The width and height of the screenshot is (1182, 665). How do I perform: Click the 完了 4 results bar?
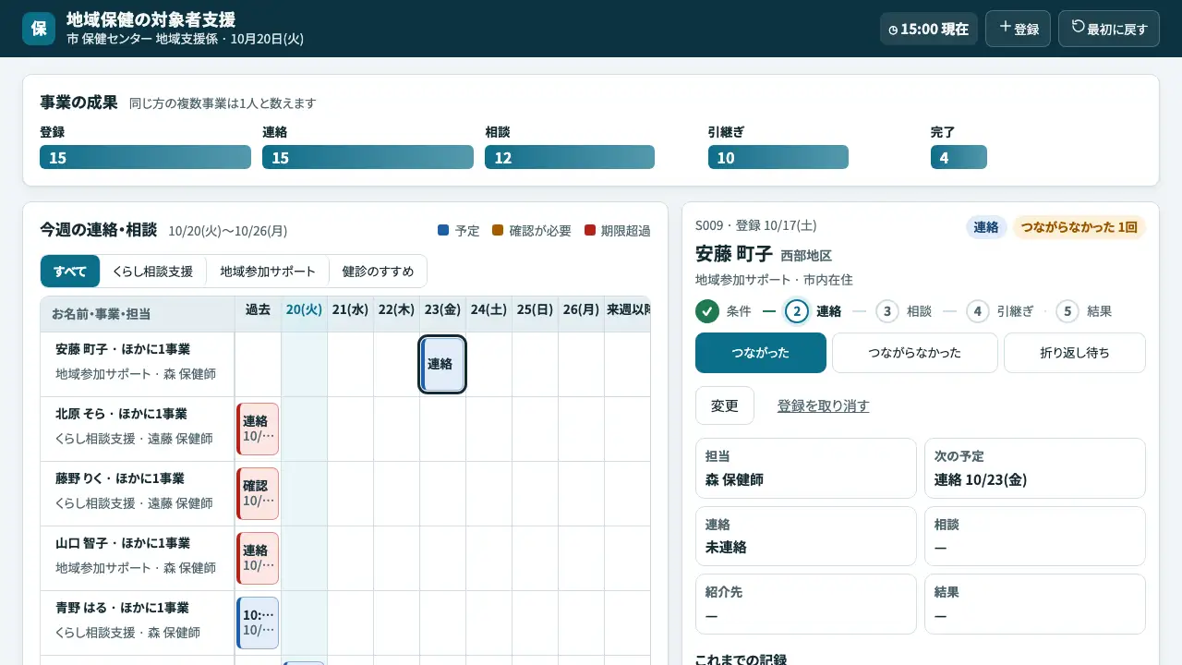pyautogui.click(x=959, y=157)
